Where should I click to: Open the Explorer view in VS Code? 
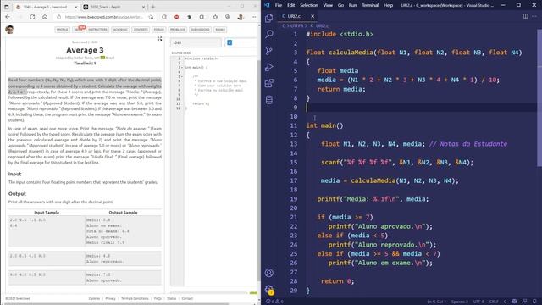[269, 18]
